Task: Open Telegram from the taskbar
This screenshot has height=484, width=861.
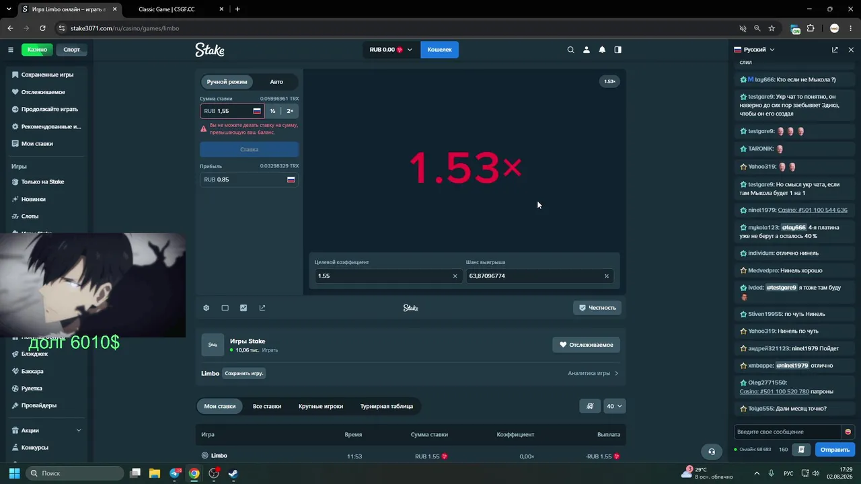Action: click(x=175, y=473)
